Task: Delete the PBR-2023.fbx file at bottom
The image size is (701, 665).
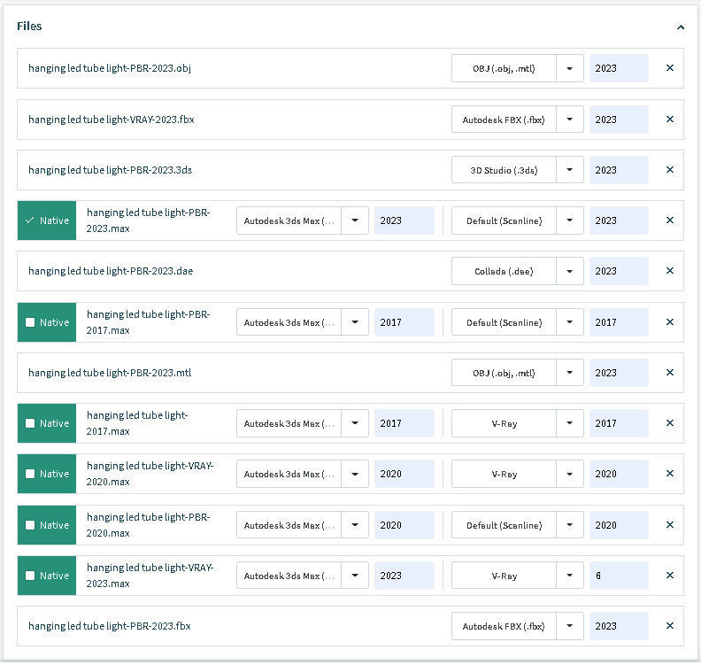Action: 669,626
